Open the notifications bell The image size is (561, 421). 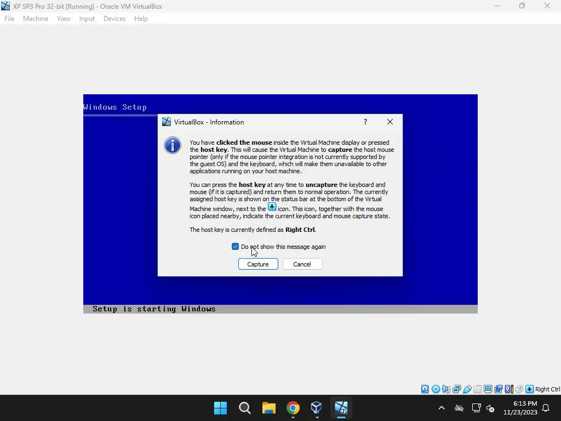pyautogui.click(x=546, y=408)
